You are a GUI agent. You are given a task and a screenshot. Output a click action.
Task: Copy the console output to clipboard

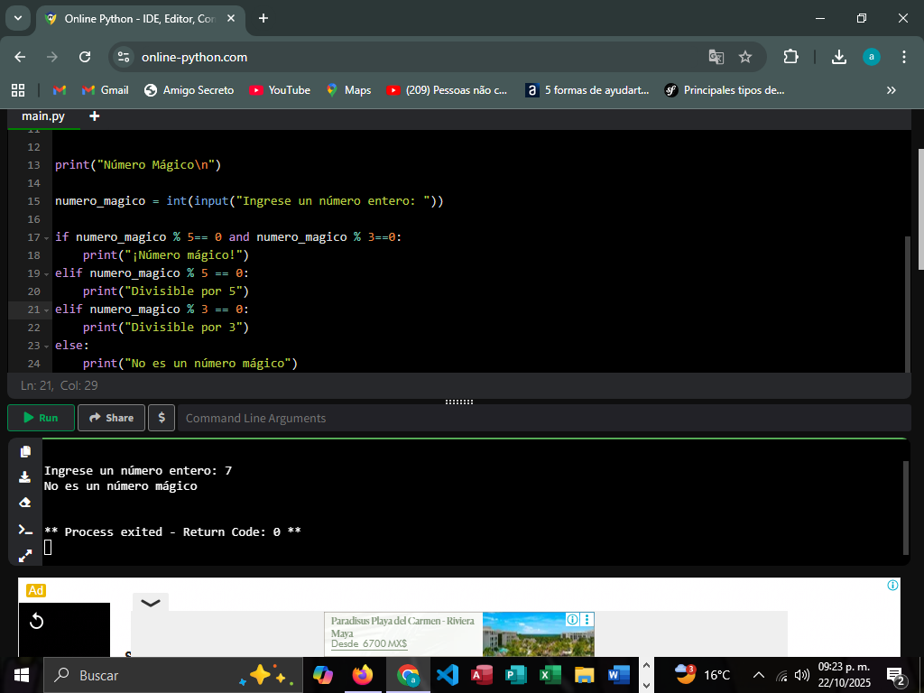point(25,451)
